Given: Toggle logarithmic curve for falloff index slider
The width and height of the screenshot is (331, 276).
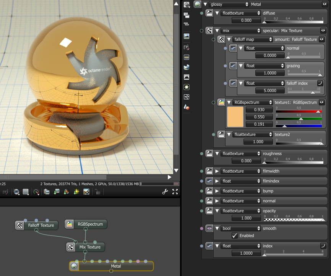Looking at the screenshot, I should (320, 83).
